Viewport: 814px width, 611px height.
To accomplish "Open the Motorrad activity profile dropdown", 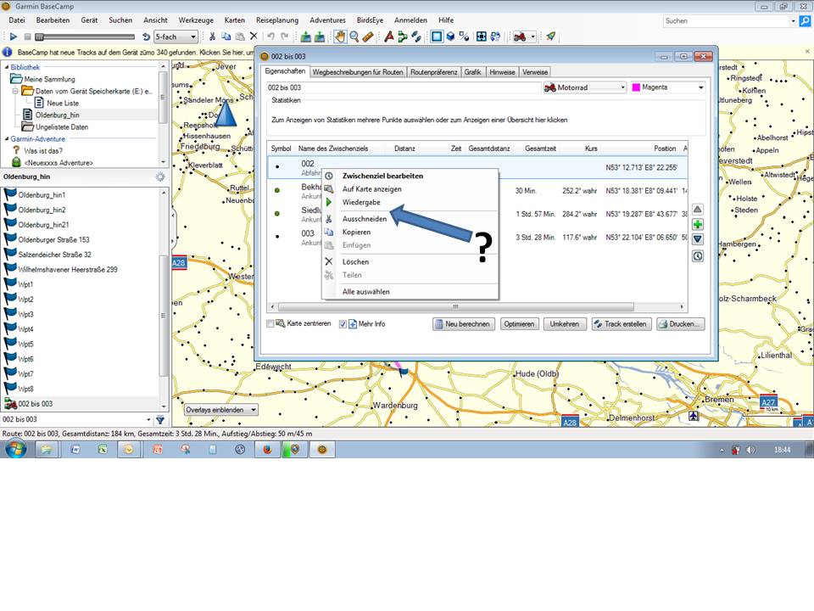I will click(x=584, y=87).
